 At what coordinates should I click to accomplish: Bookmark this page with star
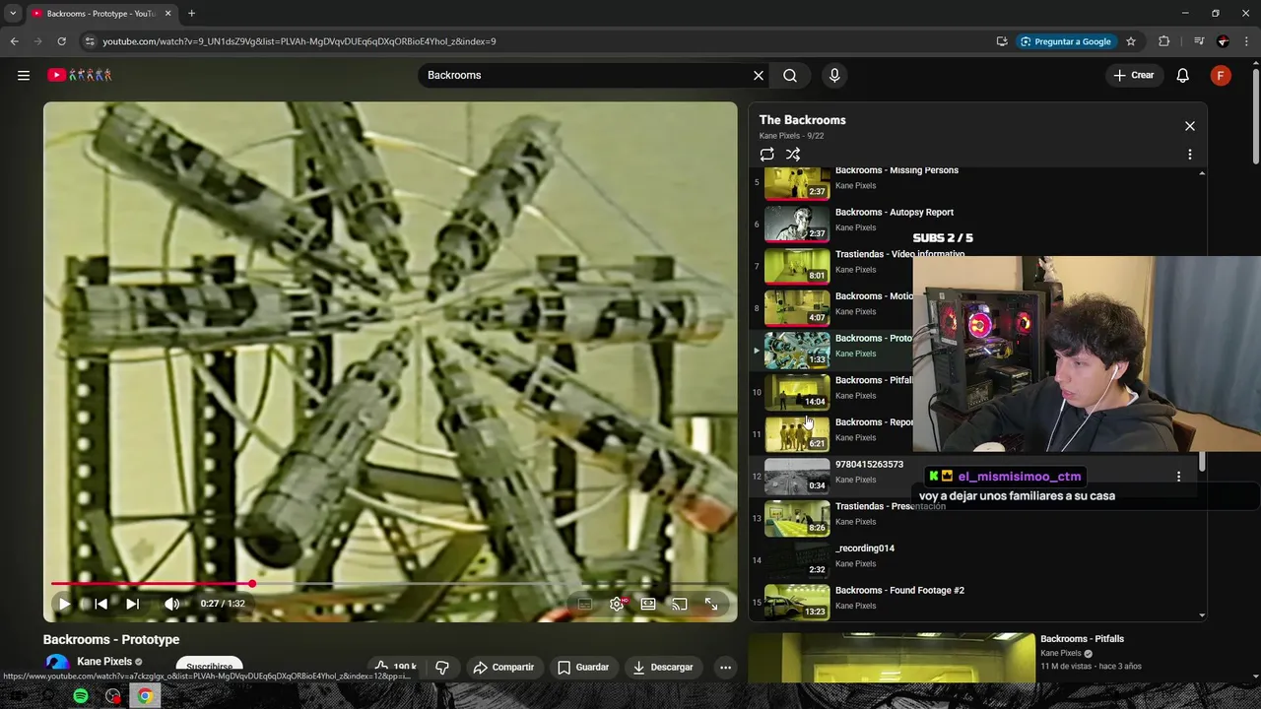(x=1131, y=41)
